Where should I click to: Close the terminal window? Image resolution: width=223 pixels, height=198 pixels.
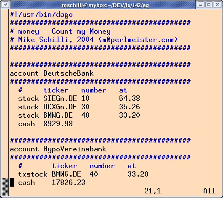[217, 5]
